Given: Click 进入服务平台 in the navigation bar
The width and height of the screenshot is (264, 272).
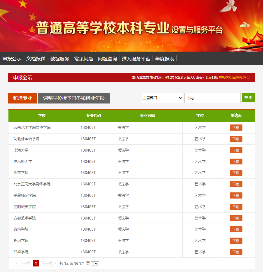Looking at the screenshot, I should point(136,59).
